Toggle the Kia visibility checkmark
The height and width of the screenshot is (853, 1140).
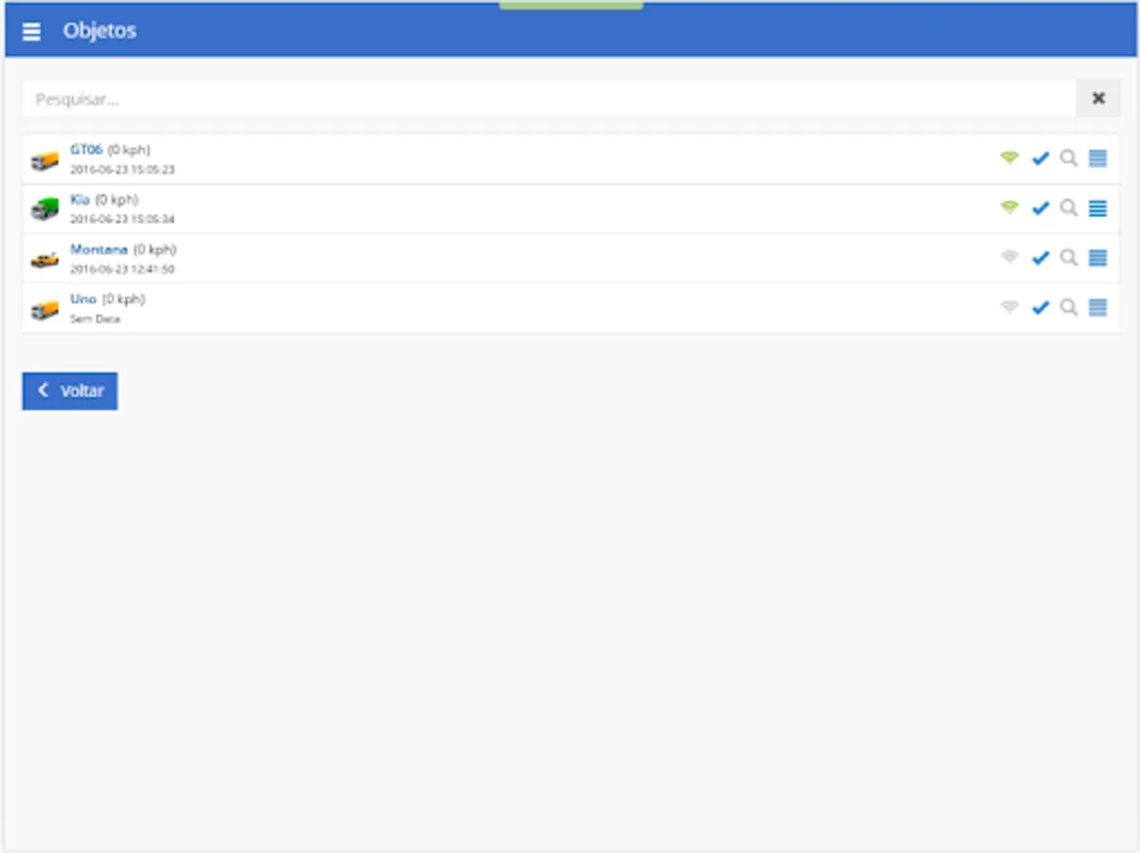click(x=1040, y=208)
